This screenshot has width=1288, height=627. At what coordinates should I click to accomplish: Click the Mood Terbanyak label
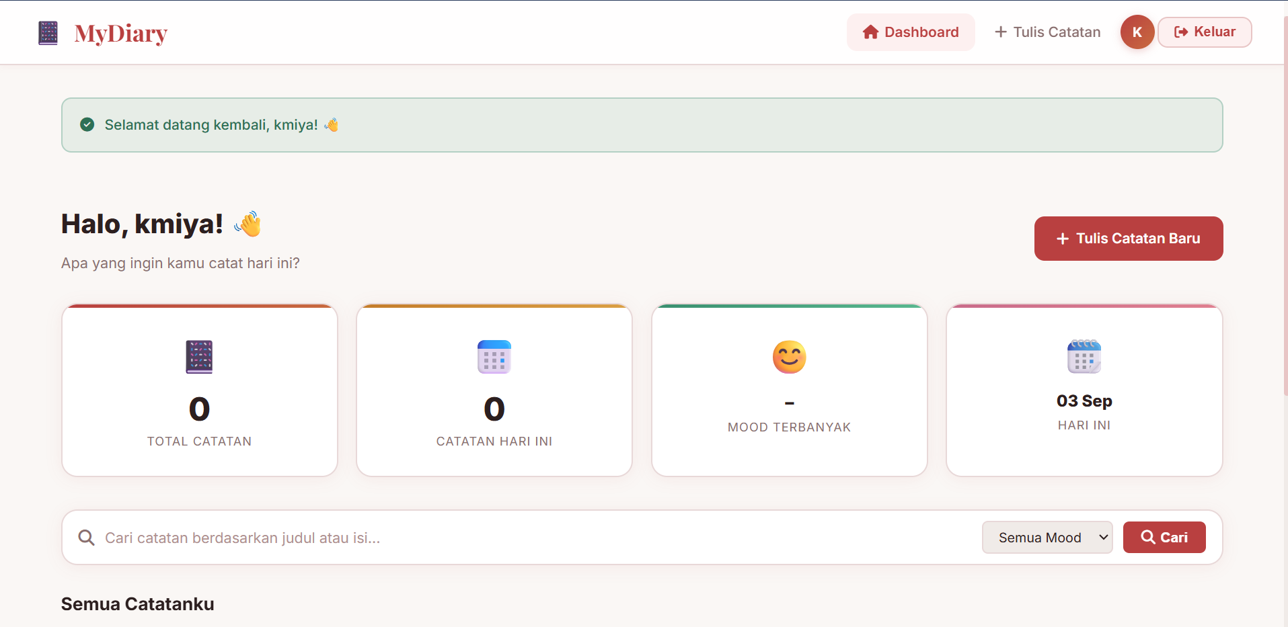click(x=790, y=427)
